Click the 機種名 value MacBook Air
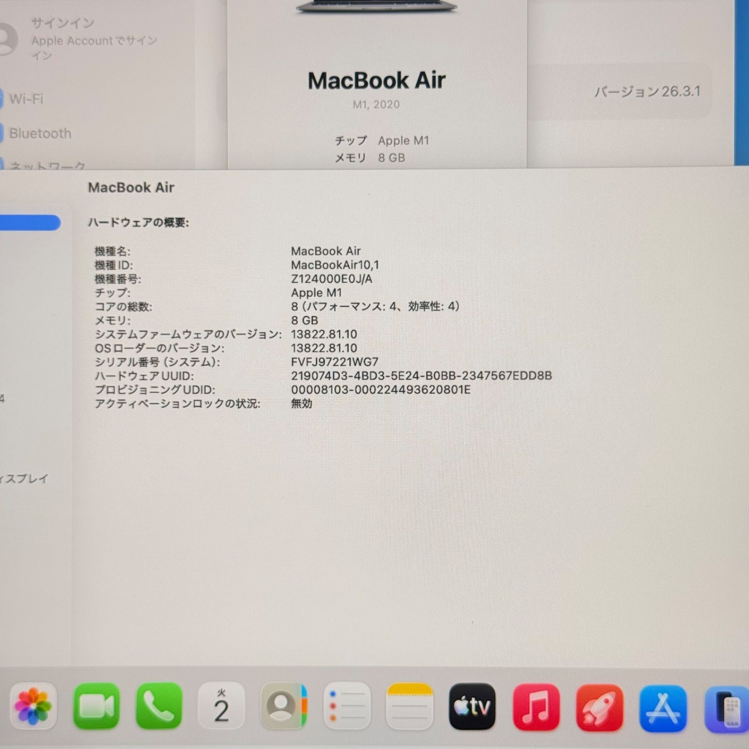The width and height of the screenshot is (749, 749). pyautogui.click(x=326, y=251)
